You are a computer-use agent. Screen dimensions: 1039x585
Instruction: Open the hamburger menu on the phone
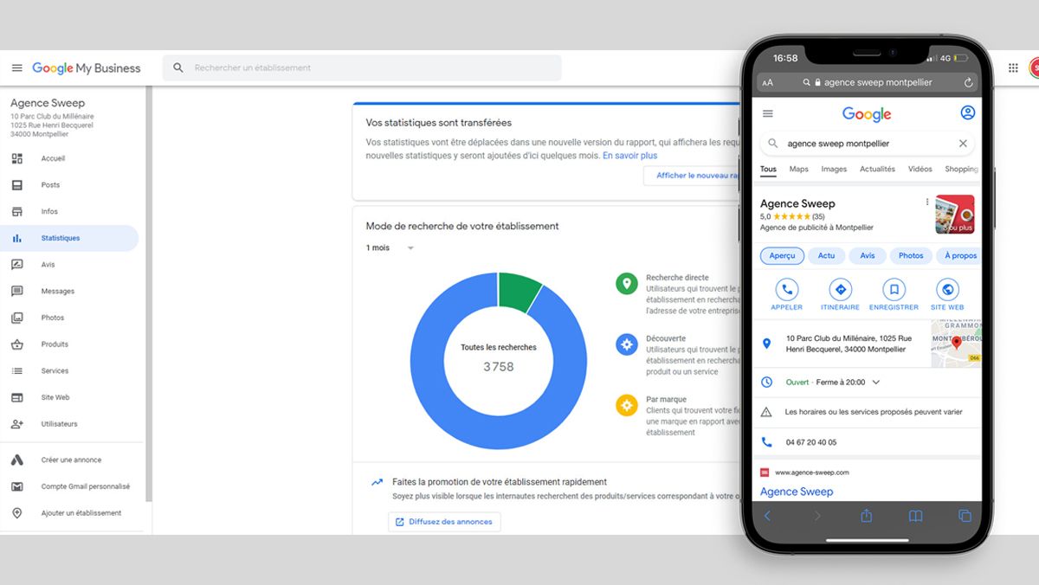click(768, 113)
